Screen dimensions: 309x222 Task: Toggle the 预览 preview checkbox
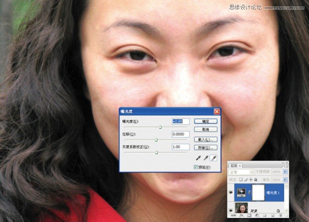(196, 167)
